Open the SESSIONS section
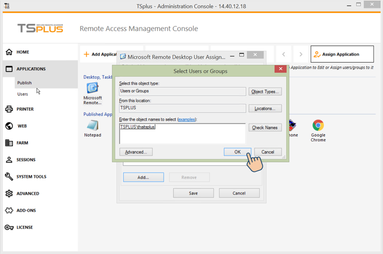Viewport: 383px width, 254px height. pos(26,160)
